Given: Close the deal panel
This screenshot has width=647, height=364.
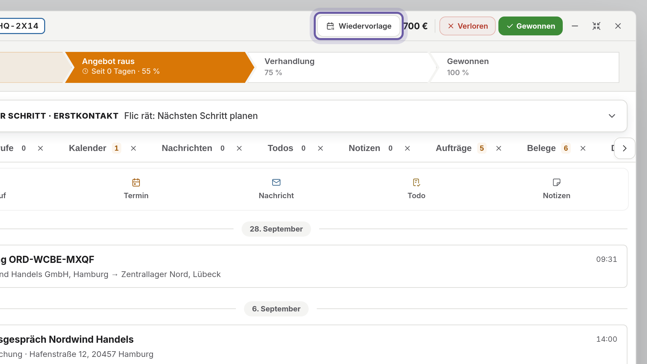Looking at the screenshot, I should tap(618, 26).
